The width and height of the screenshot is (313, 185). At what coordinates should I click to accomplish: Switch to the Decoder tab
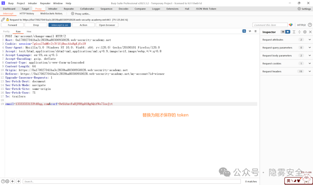[x=123, y=9]
